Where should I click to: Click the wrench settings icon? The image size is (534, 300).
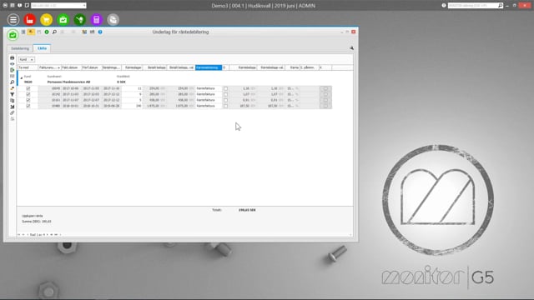[351, 48]
